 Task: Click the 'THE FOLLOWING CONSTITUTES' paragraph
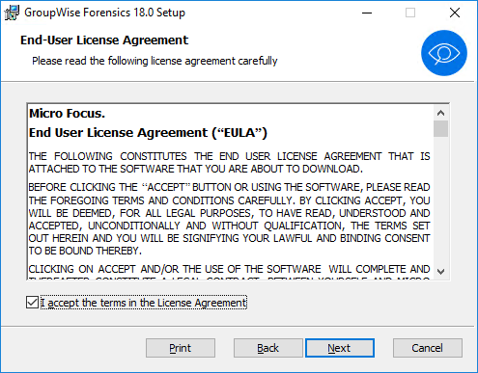point(229,163)
